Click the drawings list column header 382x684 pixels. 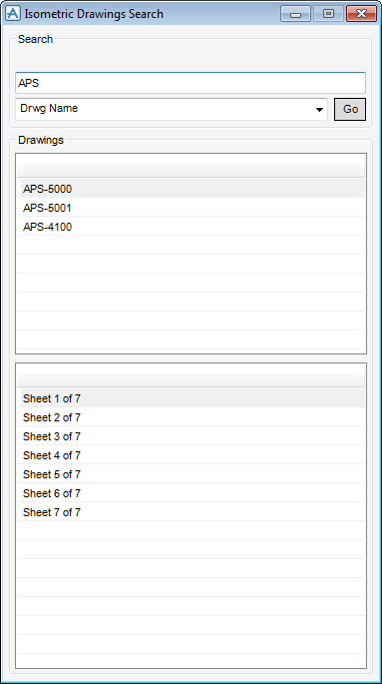pyautogui.click(x=191, y=170)
